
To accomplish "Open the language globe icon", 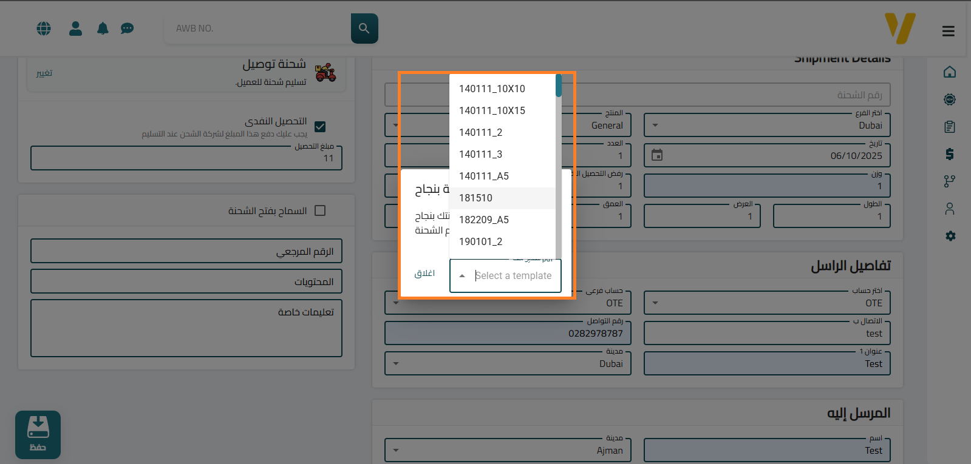I will click(x=44, y=29).
